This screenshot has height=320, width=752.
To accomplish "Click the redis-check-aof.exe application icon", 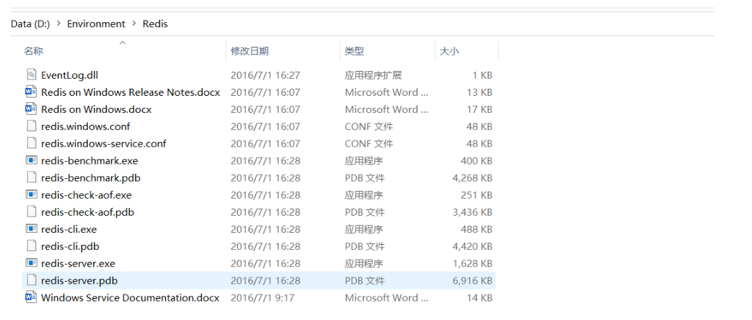I will click(x=31, y=195).
